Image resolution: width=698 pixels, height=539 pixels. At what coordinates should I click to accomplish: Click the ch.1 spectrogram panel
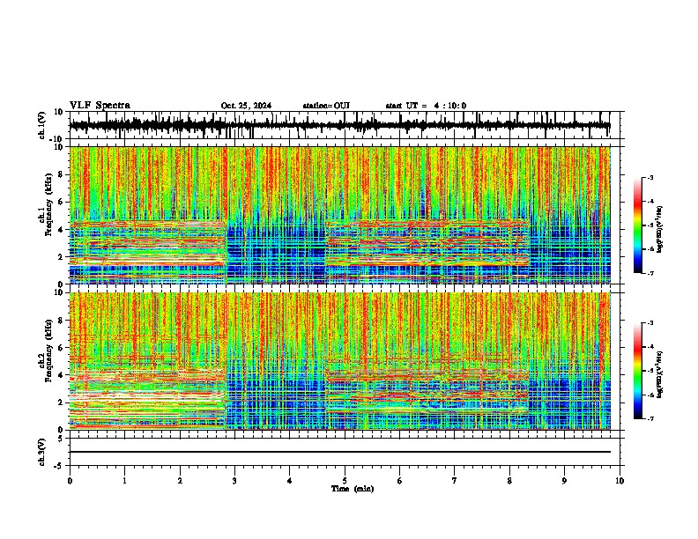339,215
